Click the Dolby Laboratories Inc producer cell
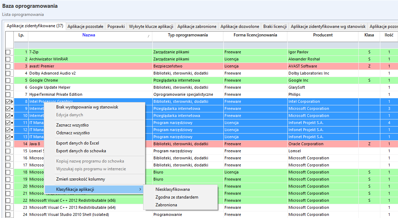 pyautogui.click(x=323, y=73)
